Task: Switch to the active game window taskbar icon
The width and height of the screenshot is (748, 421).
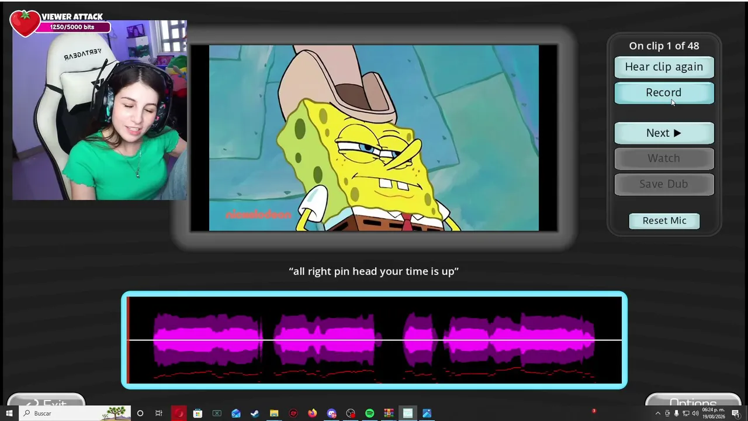Action: [408, 413]
